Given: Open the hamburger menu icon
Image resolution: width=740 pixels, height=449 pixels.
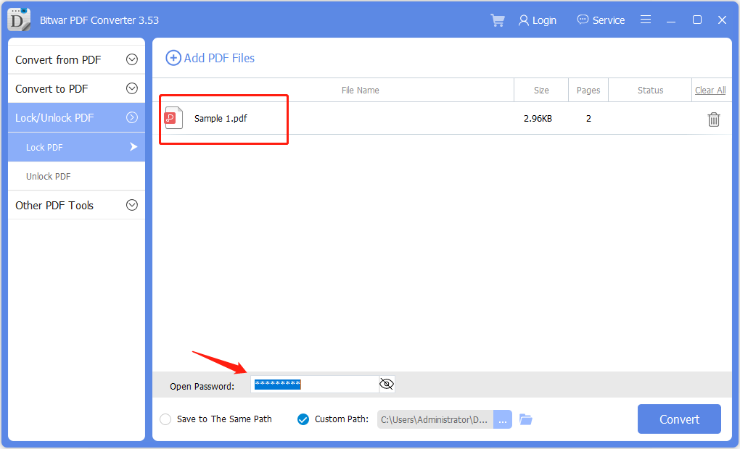Looking at the screenshot, I should click(x=646, y=20).
